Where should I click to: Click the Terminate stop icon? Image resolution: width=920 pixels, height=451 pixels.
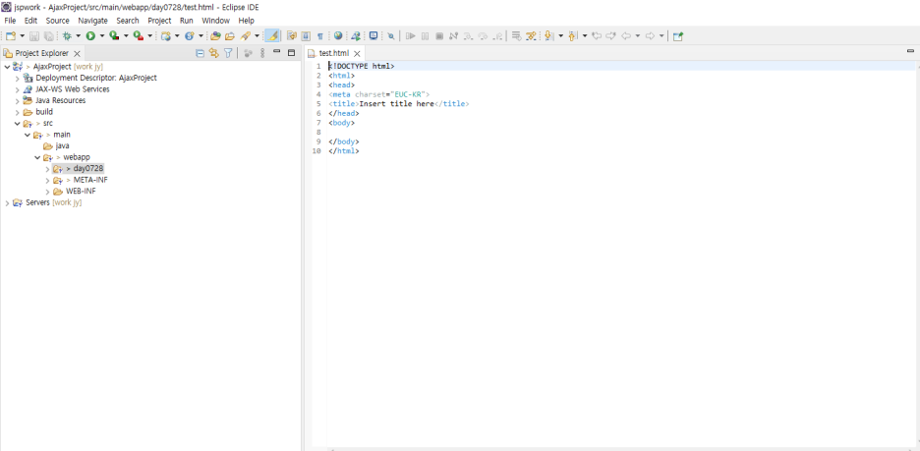point(439,35)
